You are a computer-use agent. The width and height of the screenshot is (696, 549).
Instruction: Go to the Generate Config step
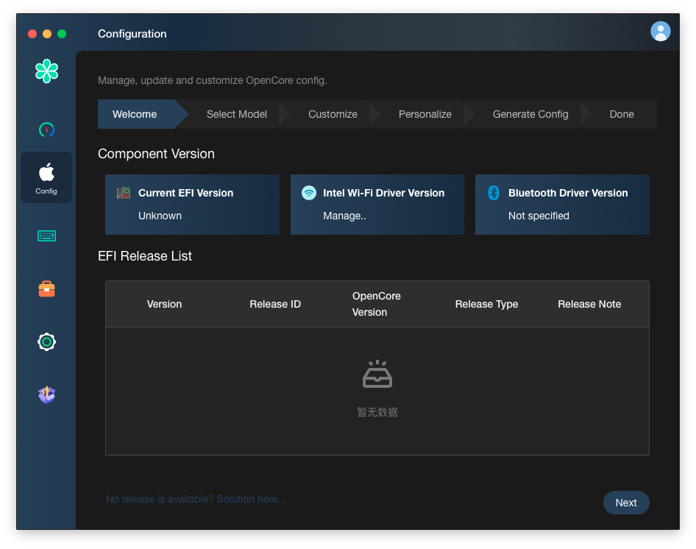coord(530,114)
